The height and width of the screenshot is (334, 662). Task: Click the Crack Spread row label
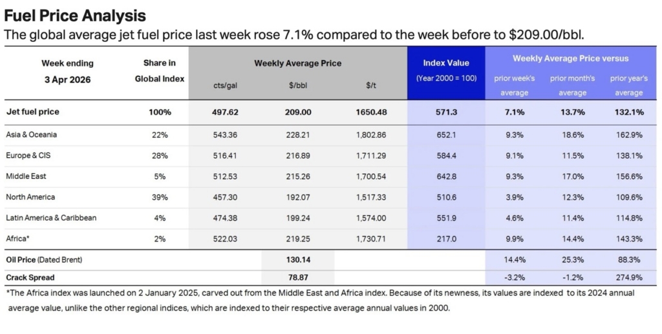tap(30, 277)
